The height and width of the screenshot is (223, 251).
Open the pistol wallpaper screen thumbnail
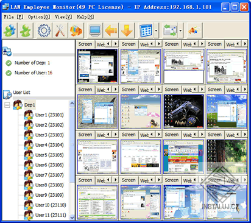(184, 111)
